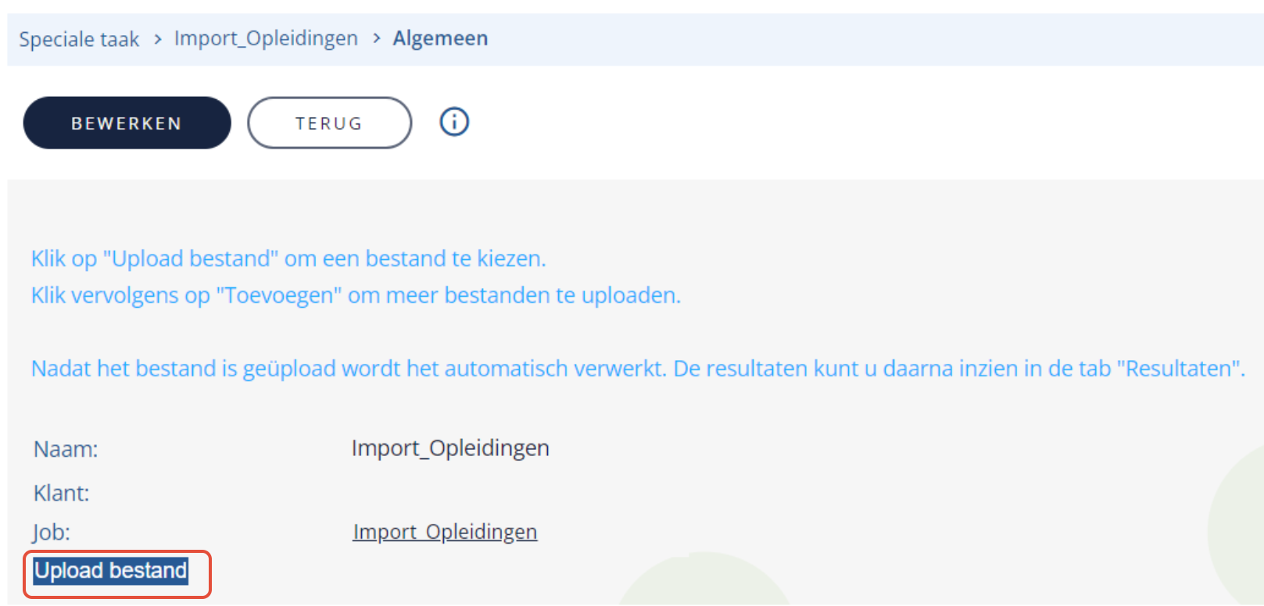Click the Klant: field label

point(61,493)
